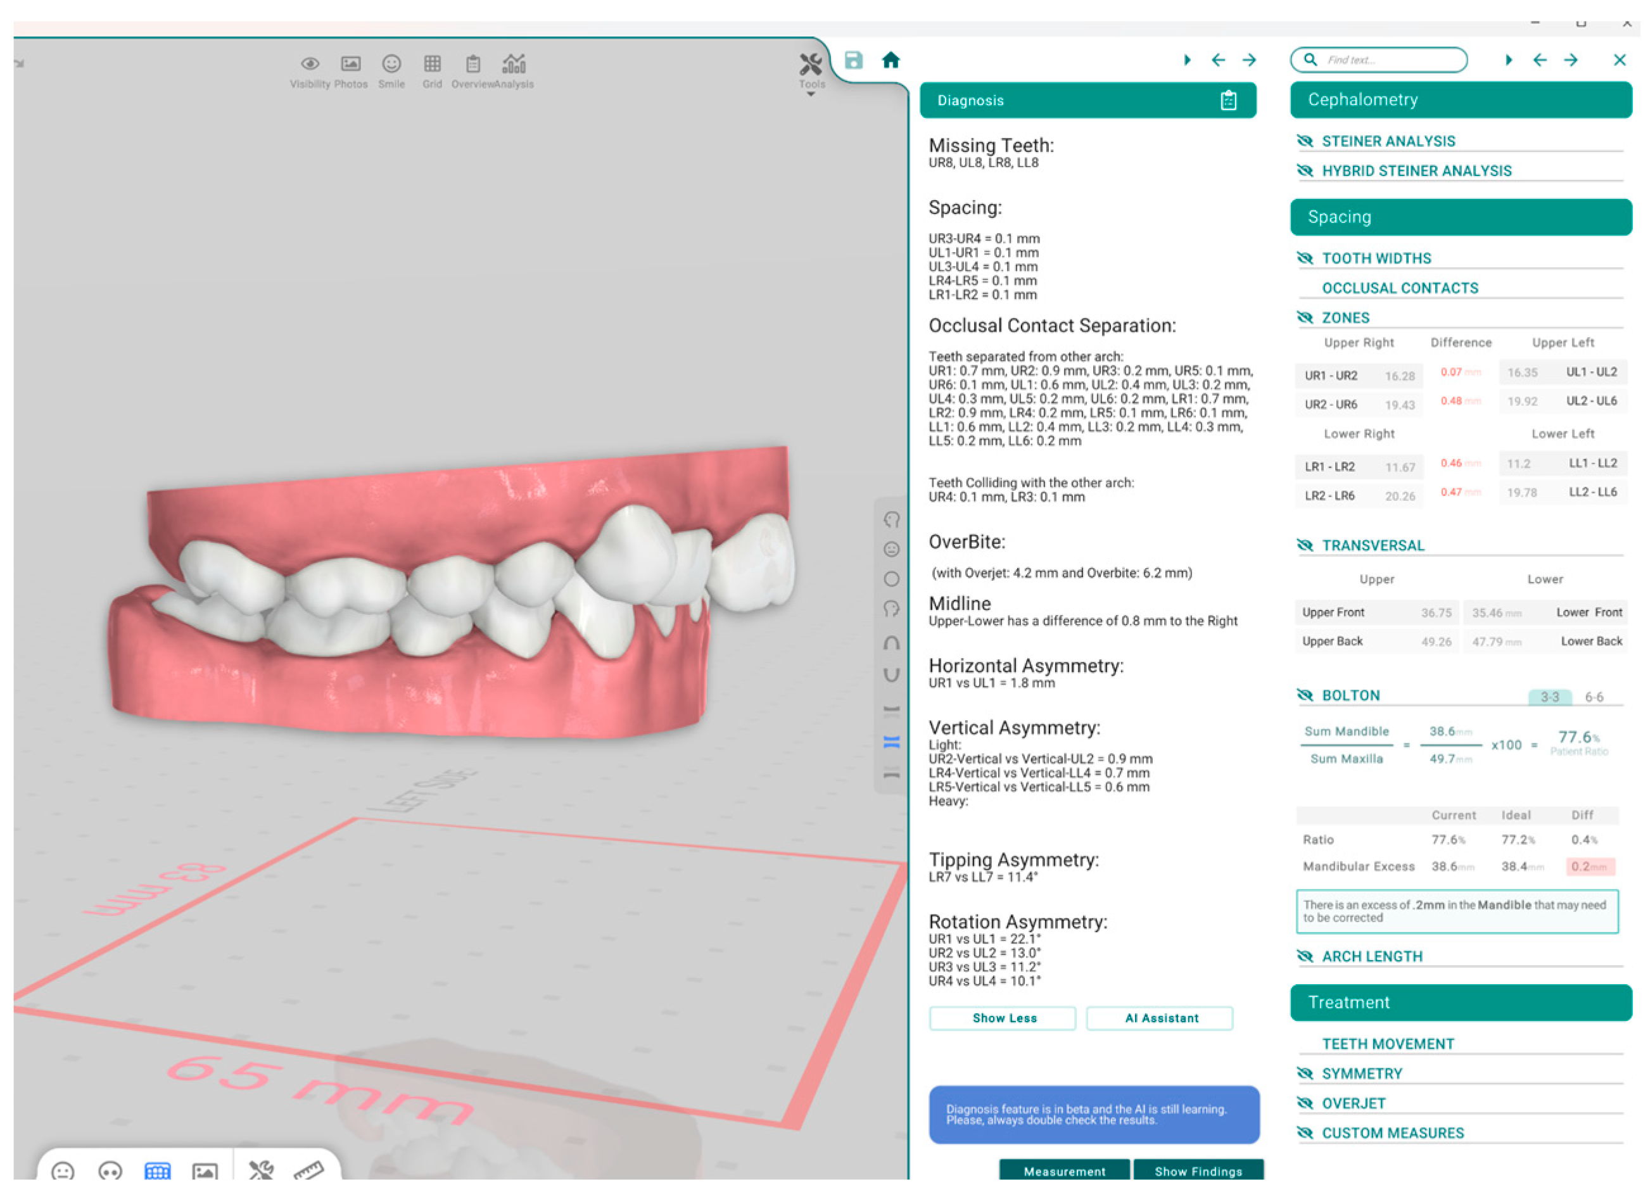
Task: Click the Show Findings button
Action: point(1198,1171)
